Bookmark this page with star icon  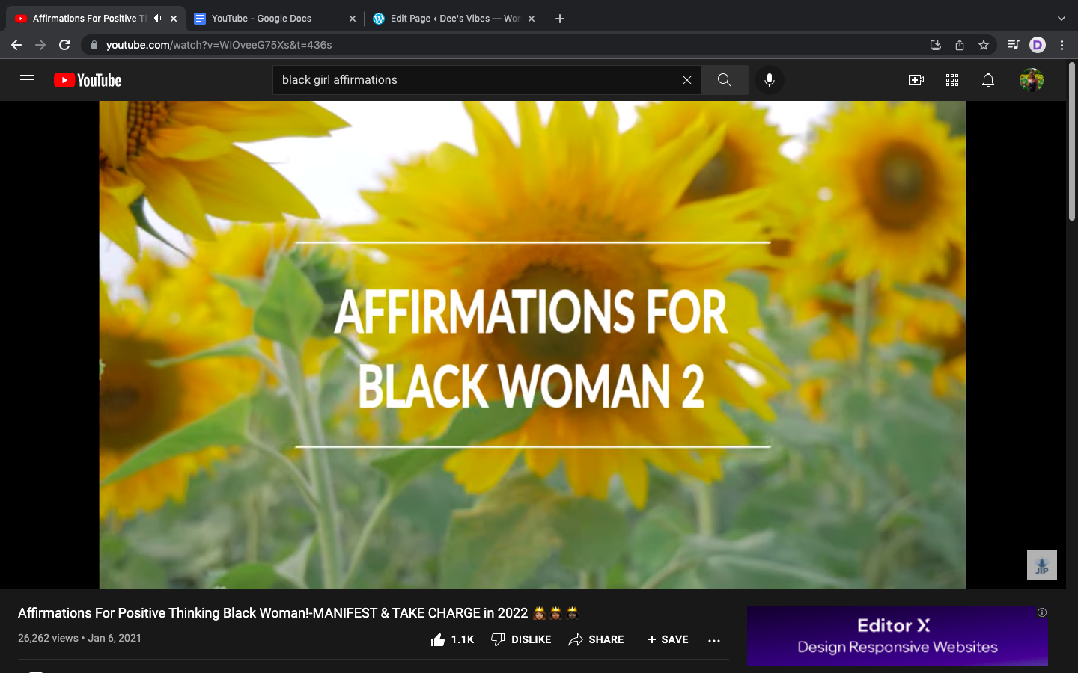tap(983, 45)
